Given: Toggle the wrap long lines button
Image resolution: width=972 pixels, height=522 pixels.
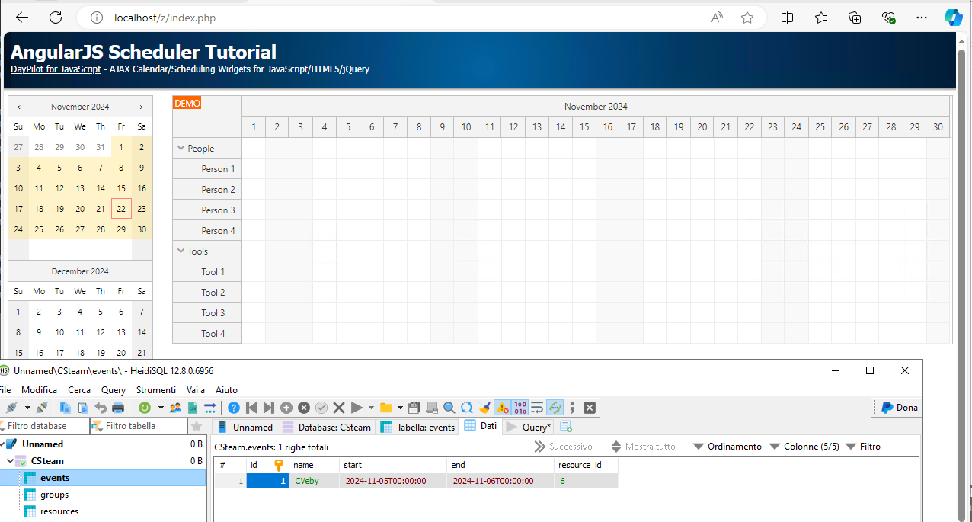Looking at the screenshot, I should [537, 408].
